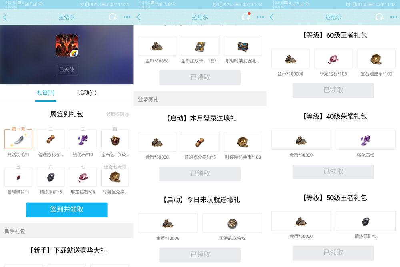Open more options on the 等级礼包 screen
Image resolution: width=400 pixels, height=267 pixels.
pyautogui.click(x=393, y=17)
